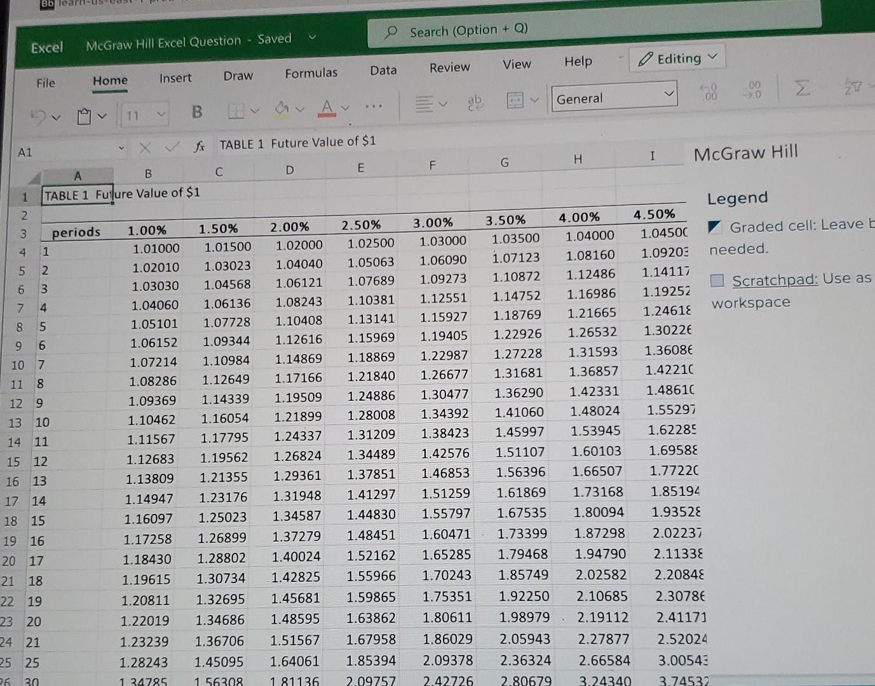
Task: Cancel cell entry with the X icon
Action: [145, 147]
